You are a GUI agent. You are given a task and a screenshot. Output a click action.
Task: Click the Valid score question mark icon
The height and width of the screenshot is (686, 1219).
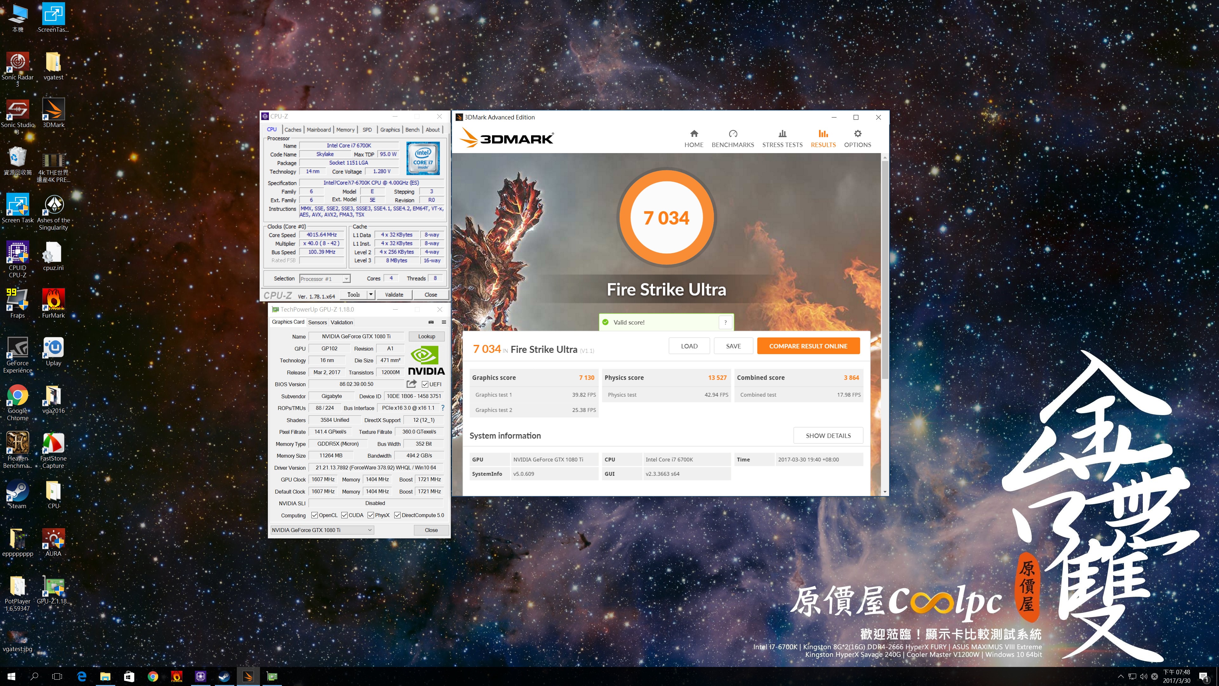pyautogui.click(x=725, y=322)
